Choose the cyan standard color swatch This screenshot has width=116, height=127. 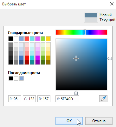[32, 39]
